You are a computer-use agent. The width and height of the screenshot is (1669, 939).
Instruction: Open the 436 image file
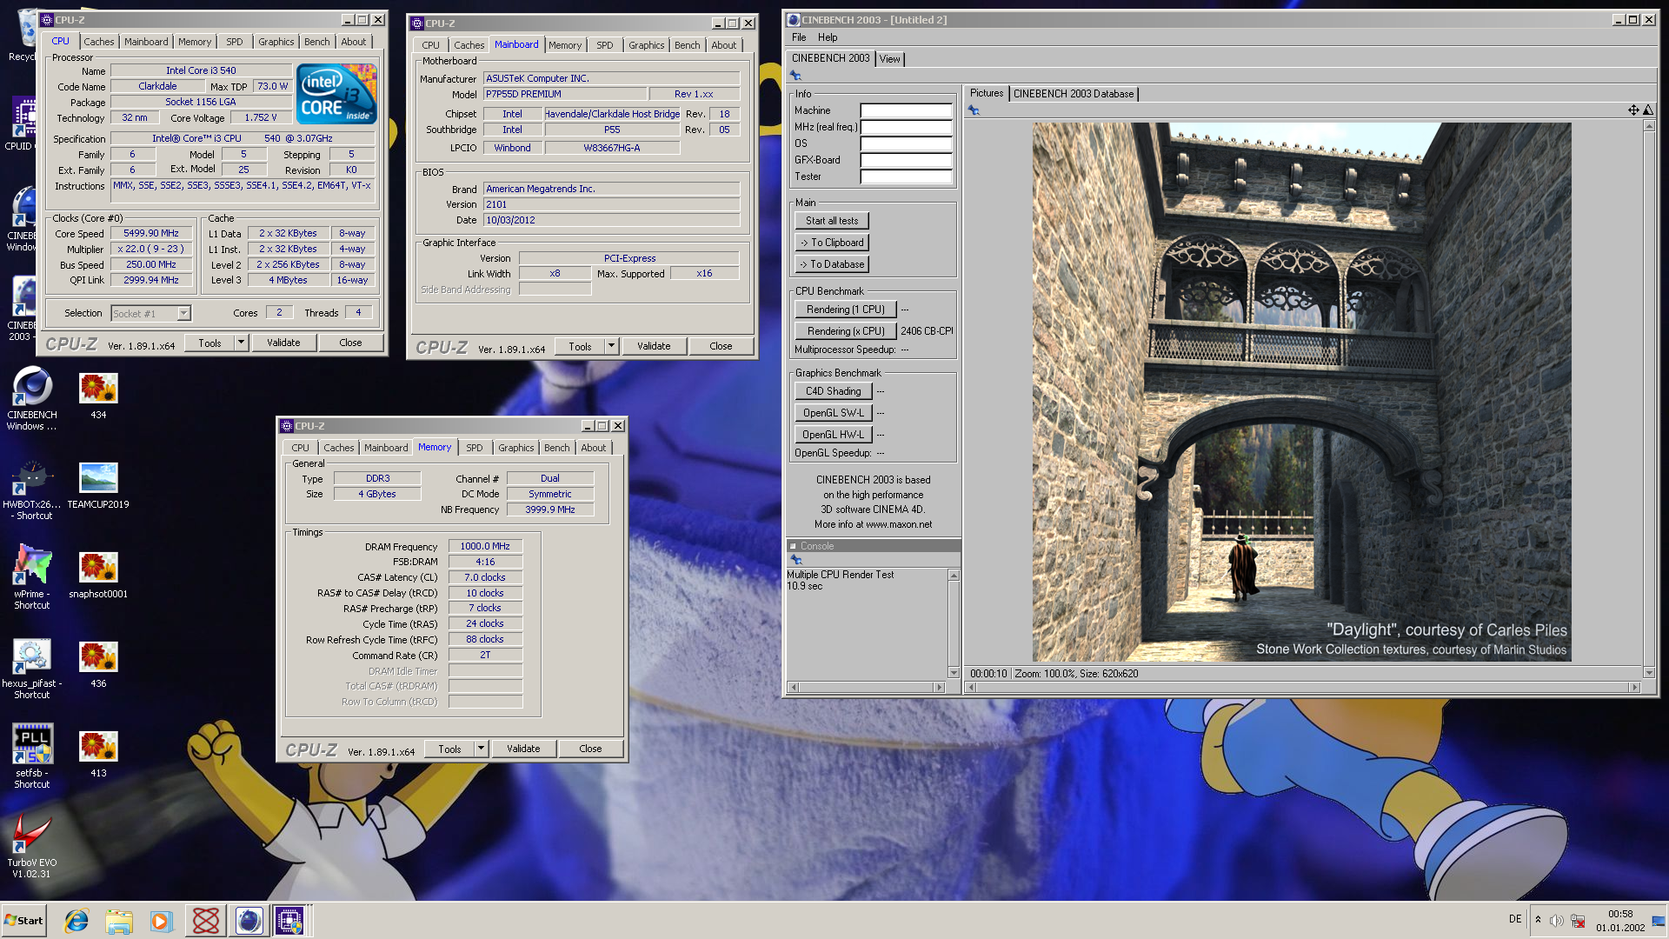pyautogui.click(x=98, y=664)
